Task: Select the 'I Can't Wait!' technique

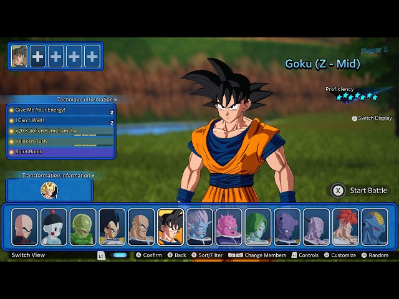Action: 61,120
